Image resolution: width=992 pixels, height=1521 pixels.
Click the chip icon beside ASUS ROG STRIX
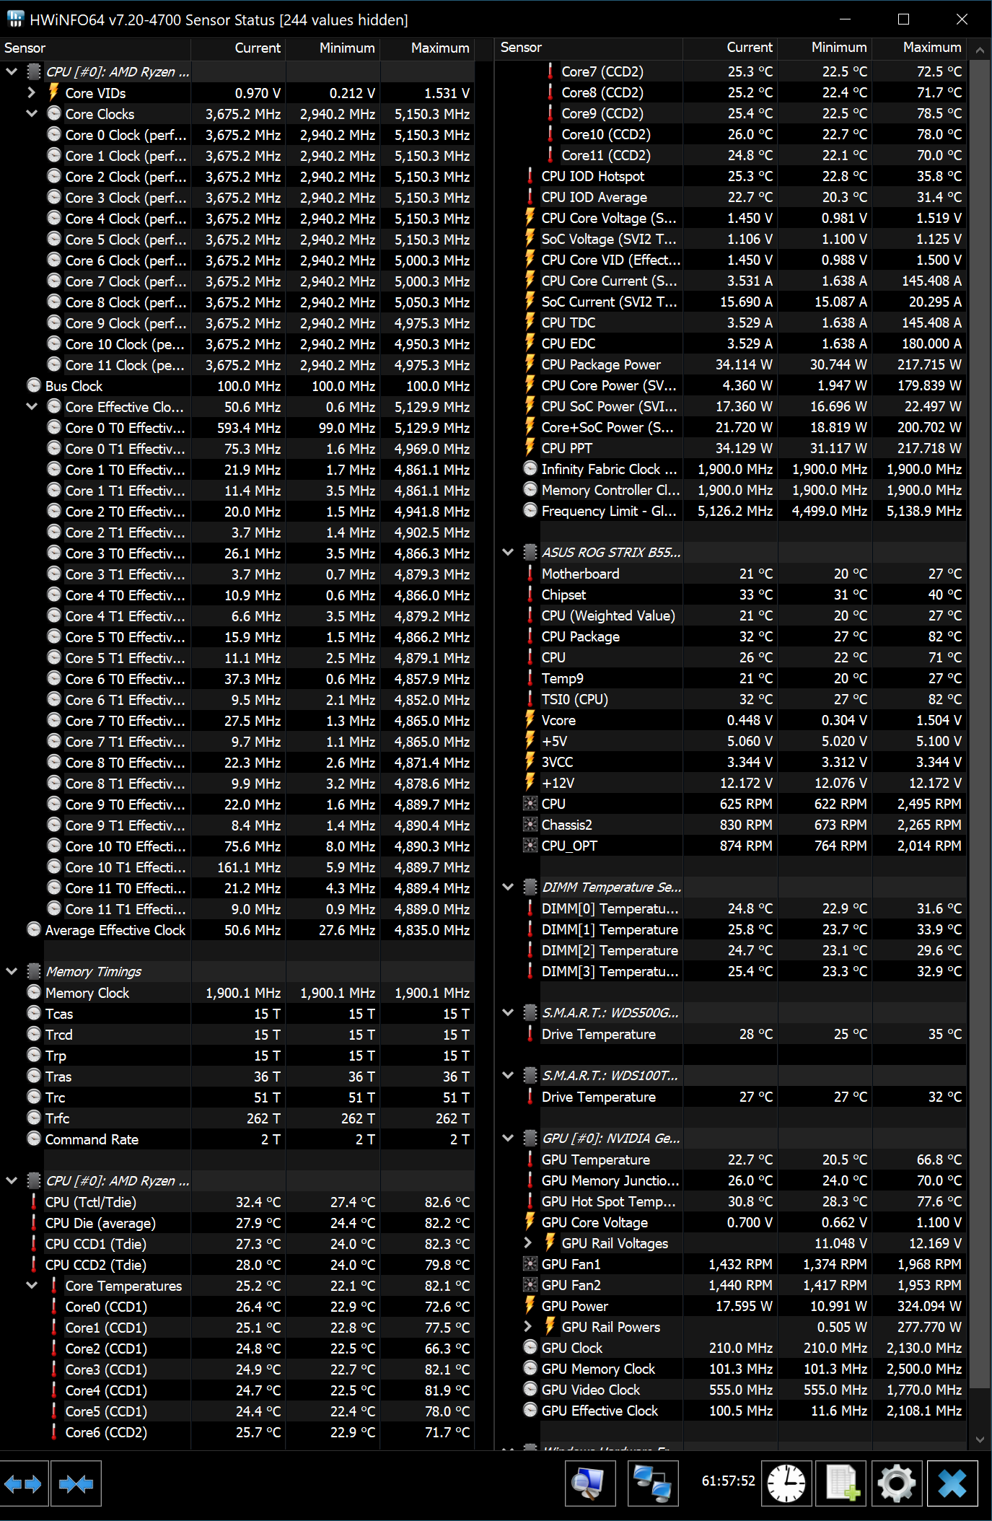(x=530, y=552)
